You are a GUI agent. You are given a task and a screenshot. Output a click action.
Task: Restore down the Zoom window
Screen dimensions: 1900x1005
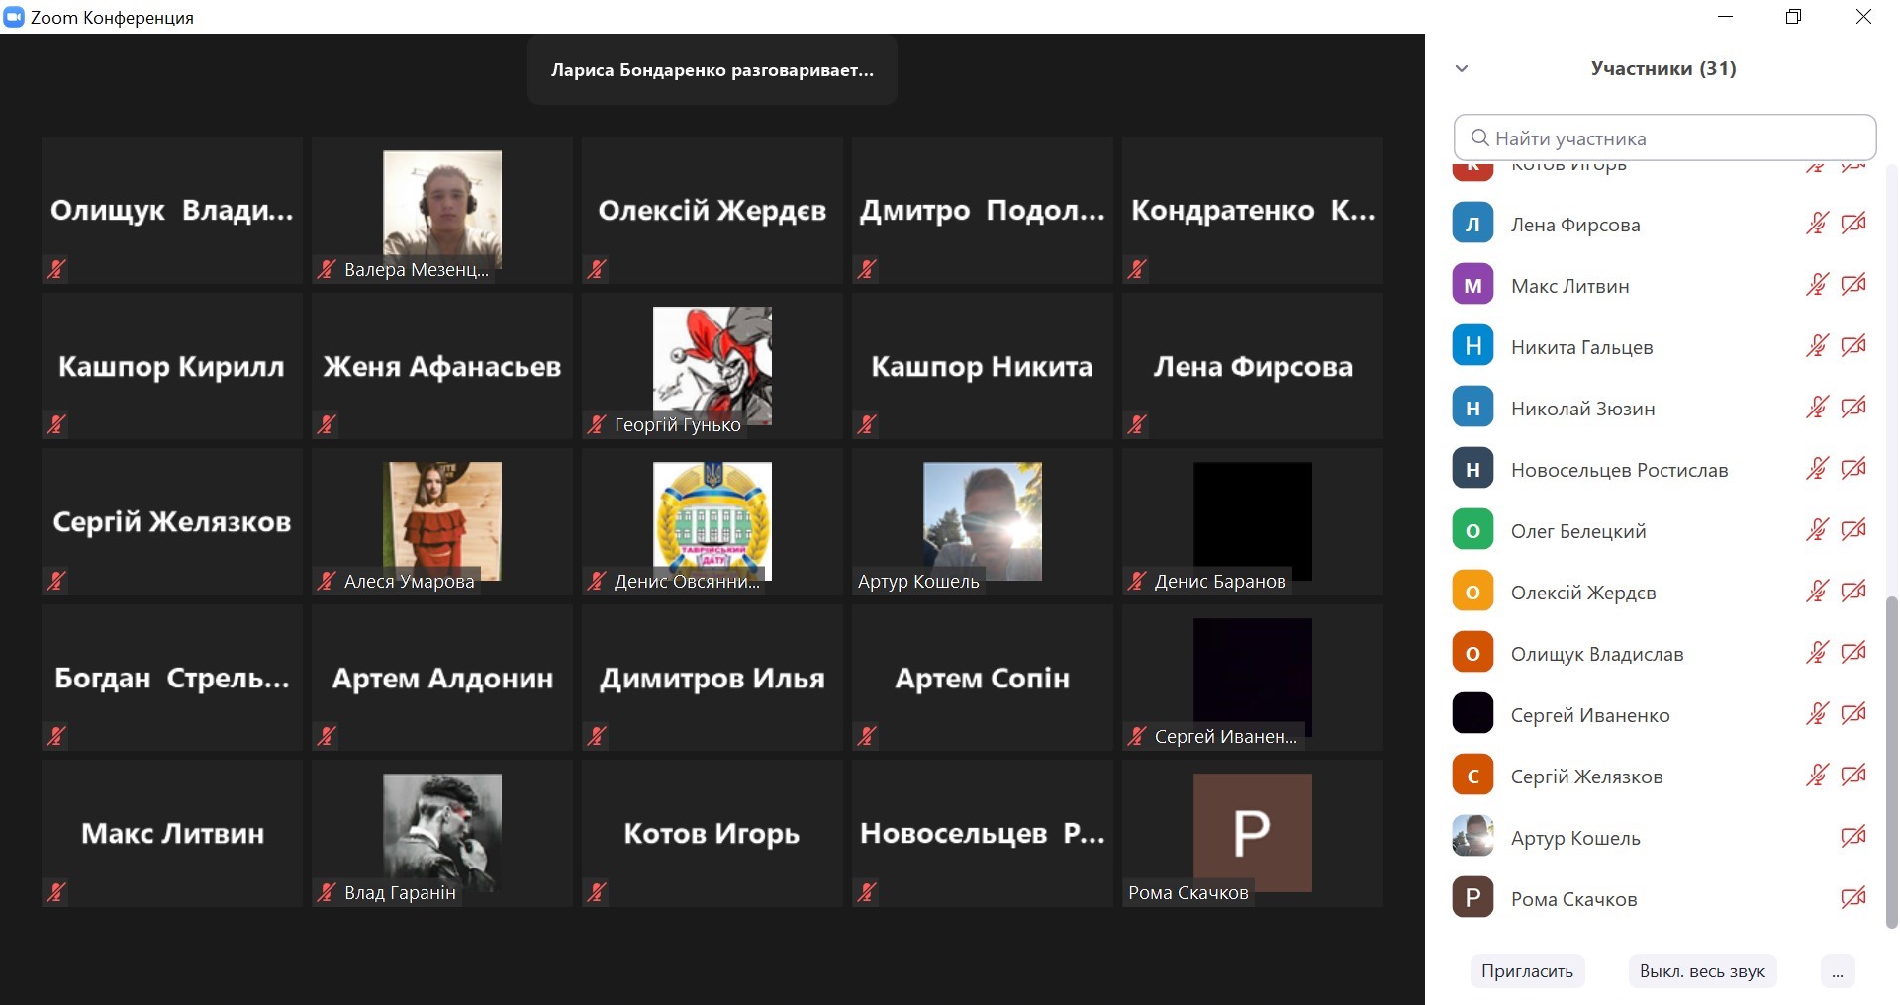(1793, 17)
